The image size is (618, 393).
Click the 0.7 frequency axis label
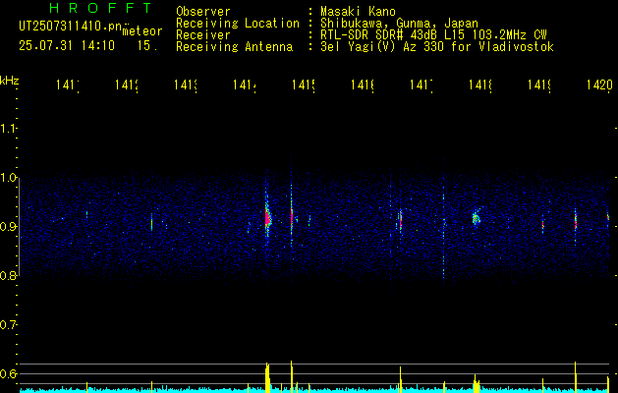pyautogui.click(x=8, y=325)
